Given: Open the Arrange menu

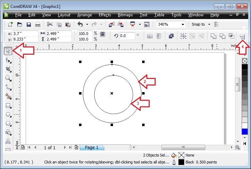Looking at the screenshot, I should (x=85, y=15).
